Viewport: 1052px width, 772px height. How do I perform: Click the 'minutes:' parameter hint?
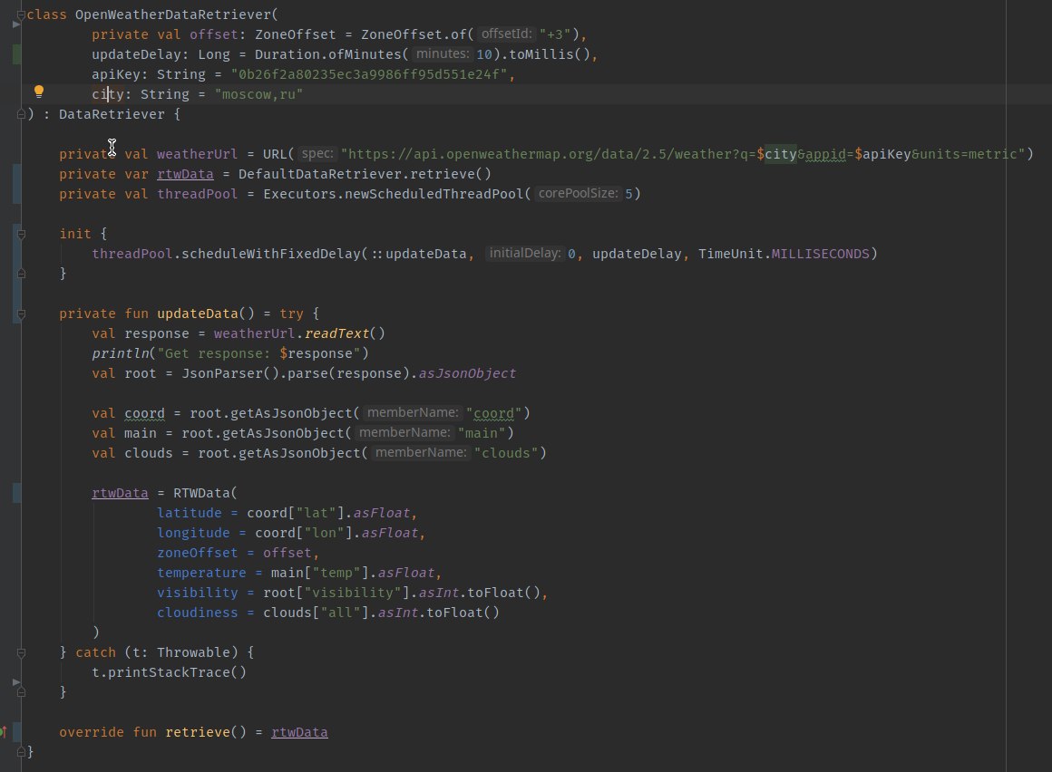tap(443, 53)
